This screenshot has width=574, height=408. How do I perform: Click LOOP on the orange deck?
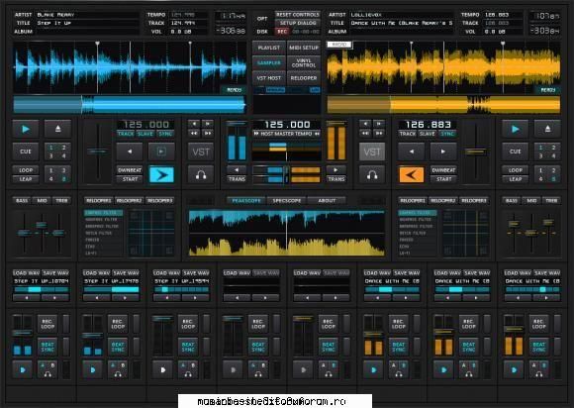(x=515, y=170)
